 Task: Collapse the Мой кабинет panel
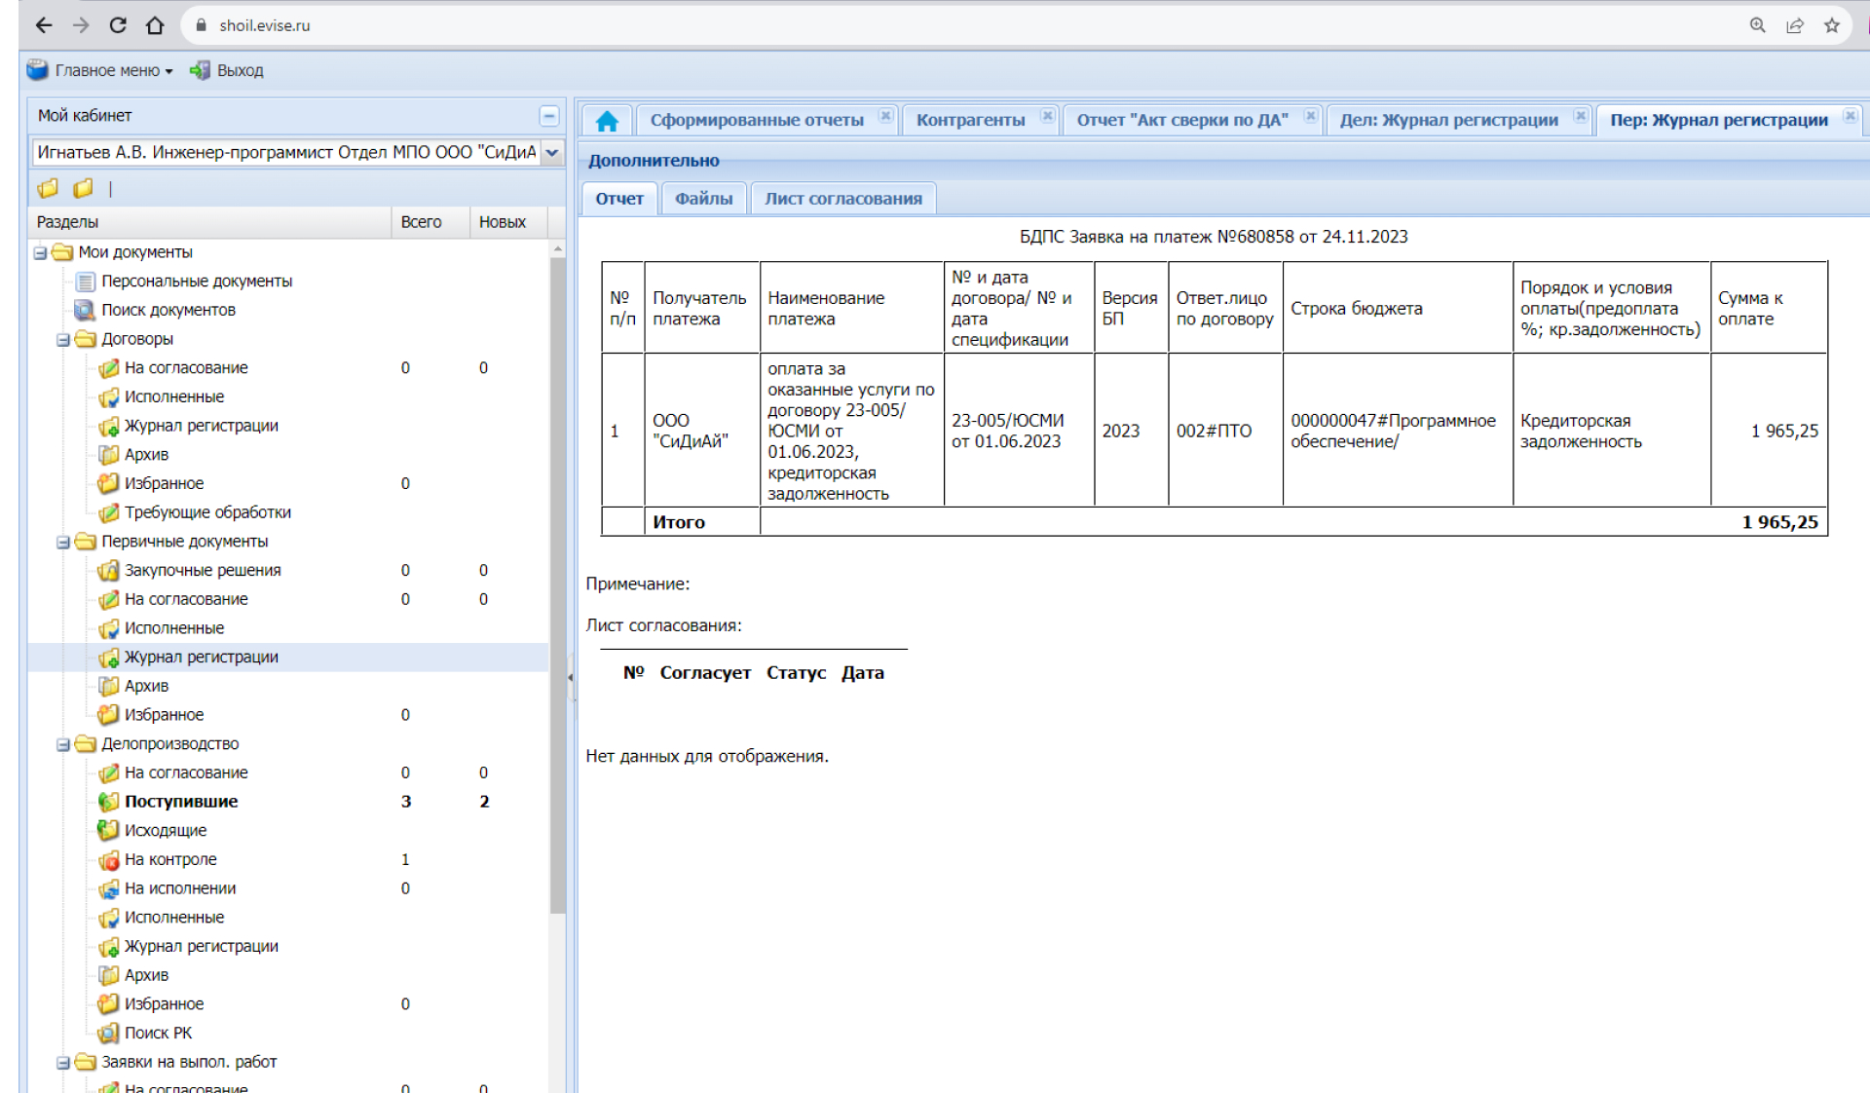[x=549, y=116]
